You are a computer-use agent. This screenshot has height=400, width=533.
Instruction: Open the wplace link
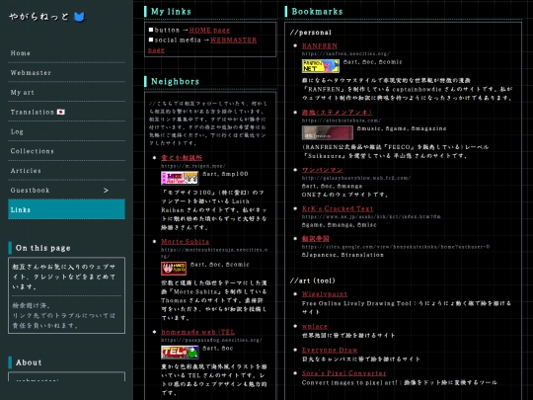point(315,326)
